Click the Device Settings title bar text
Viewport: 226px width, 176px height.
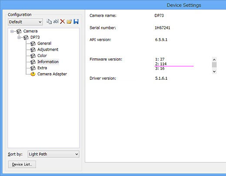click(x=184, y=5)
